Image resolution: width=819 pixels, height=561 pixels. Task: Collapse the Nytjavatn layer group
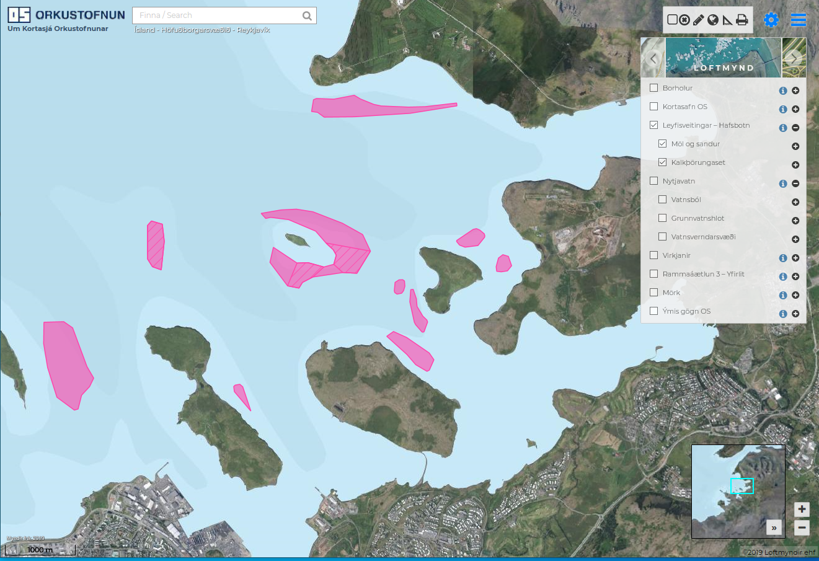[795, 183]
